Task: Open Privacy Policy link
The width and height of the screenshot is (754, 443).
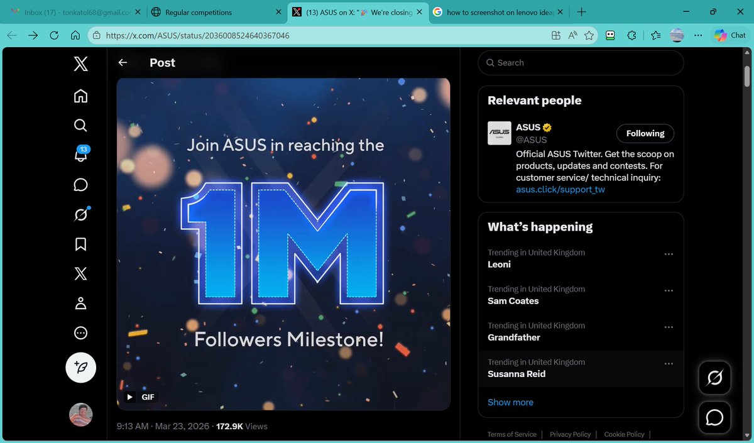Action: pyautogui.click(x=570, y=434)
